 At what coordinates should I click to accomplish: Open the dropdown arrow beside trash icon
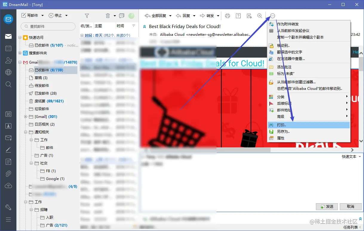coord(115,16)
